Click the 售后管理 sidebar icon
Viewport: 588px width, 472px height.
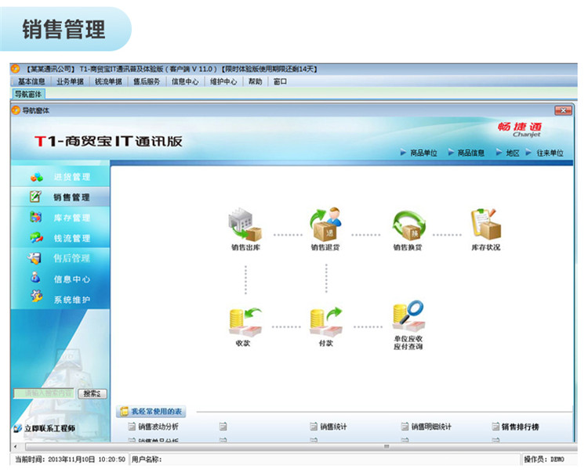tap(34, 258)
